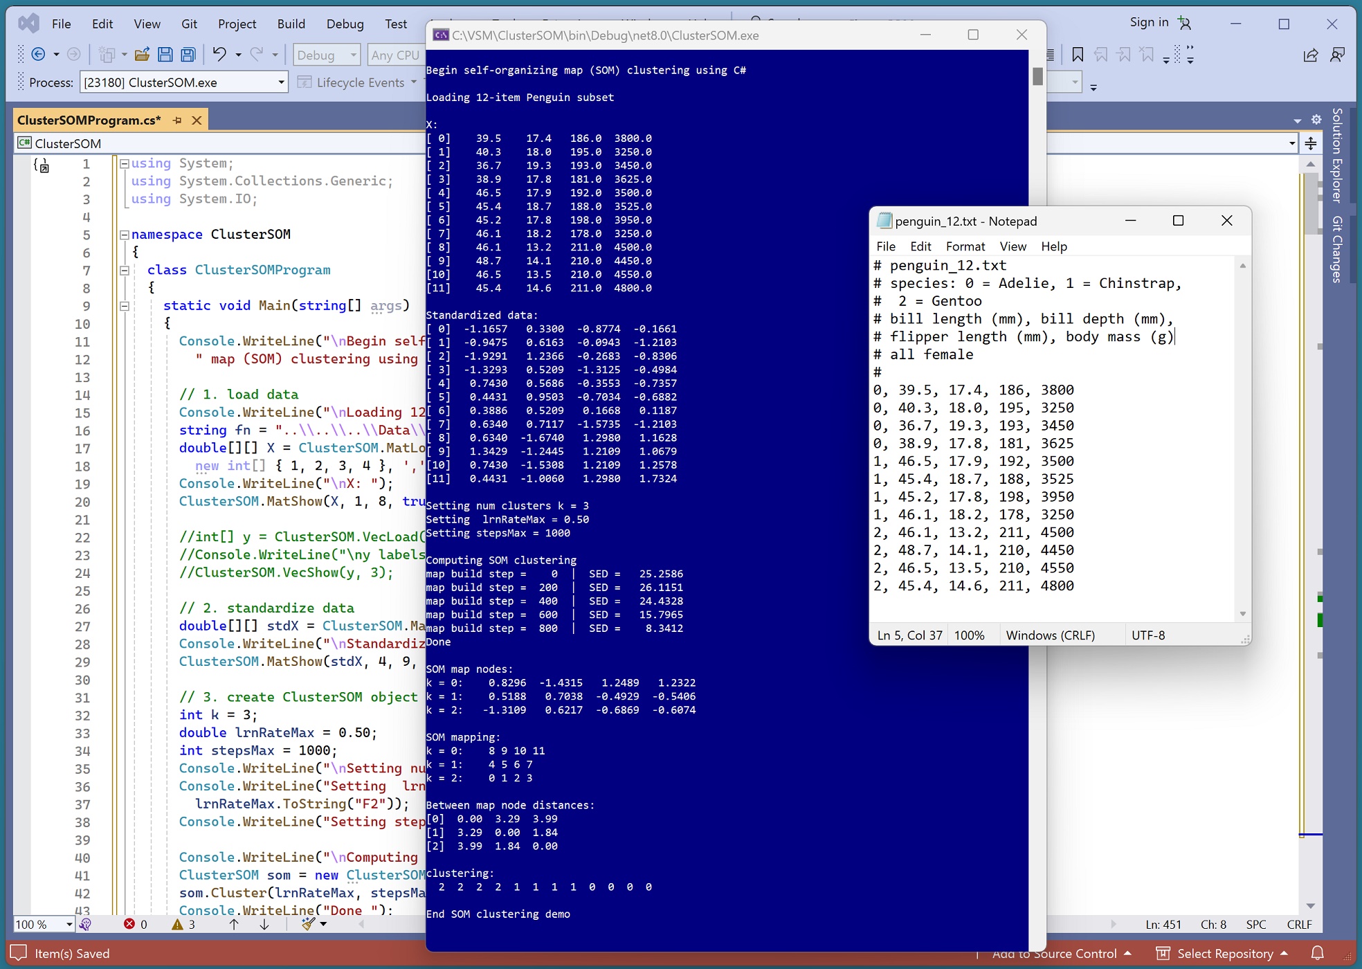Click the Sign in link
Viewport: 1362px width, 969px height.
pos(1149,22)
